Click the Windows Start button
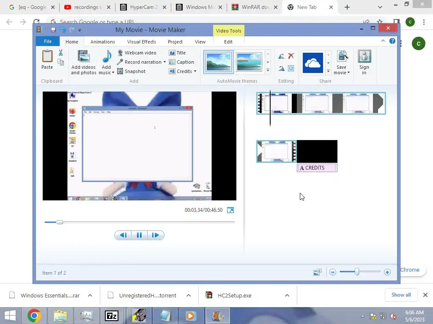Image resolution: width=433 pixels, height=324 pixels. [10, 316]
